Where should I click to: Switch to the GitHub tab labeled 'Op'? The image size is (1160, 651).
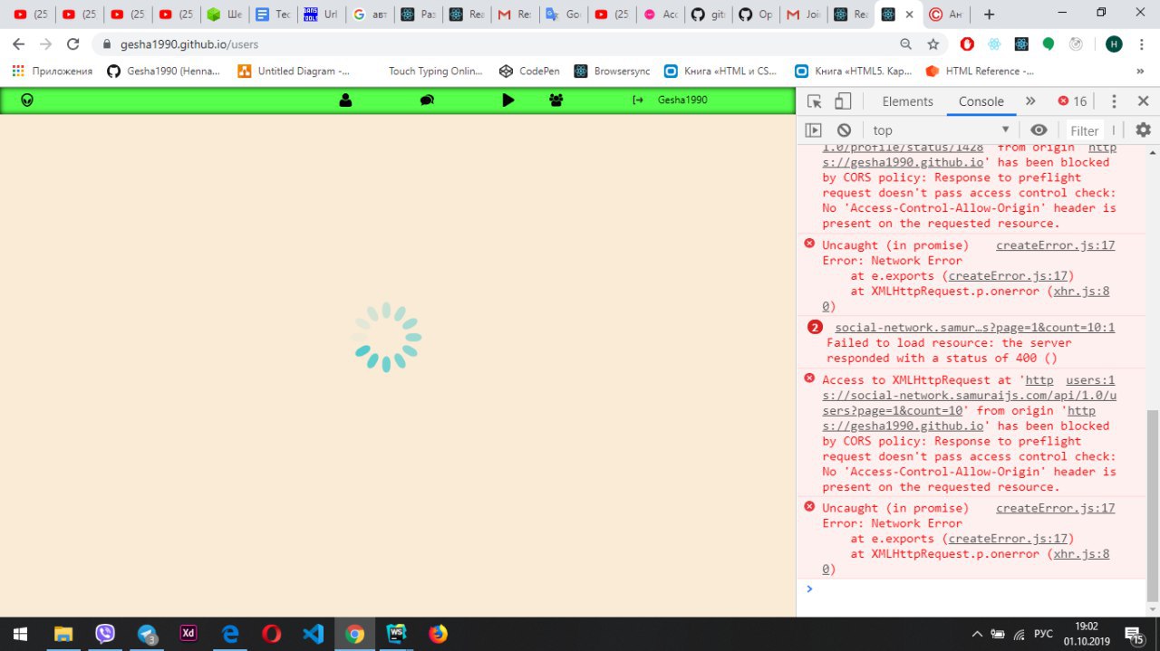tap(756, 14)
